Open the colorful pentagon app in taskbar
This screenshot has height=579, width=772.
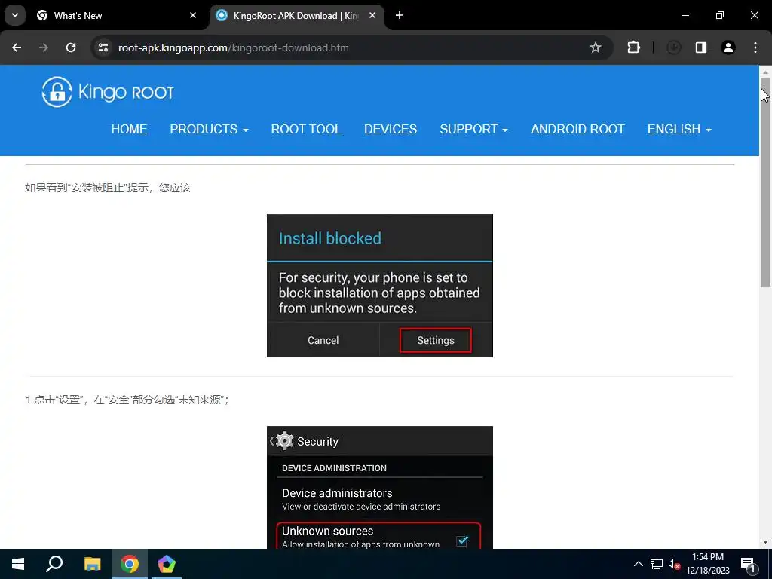click(x=167, y=564)
